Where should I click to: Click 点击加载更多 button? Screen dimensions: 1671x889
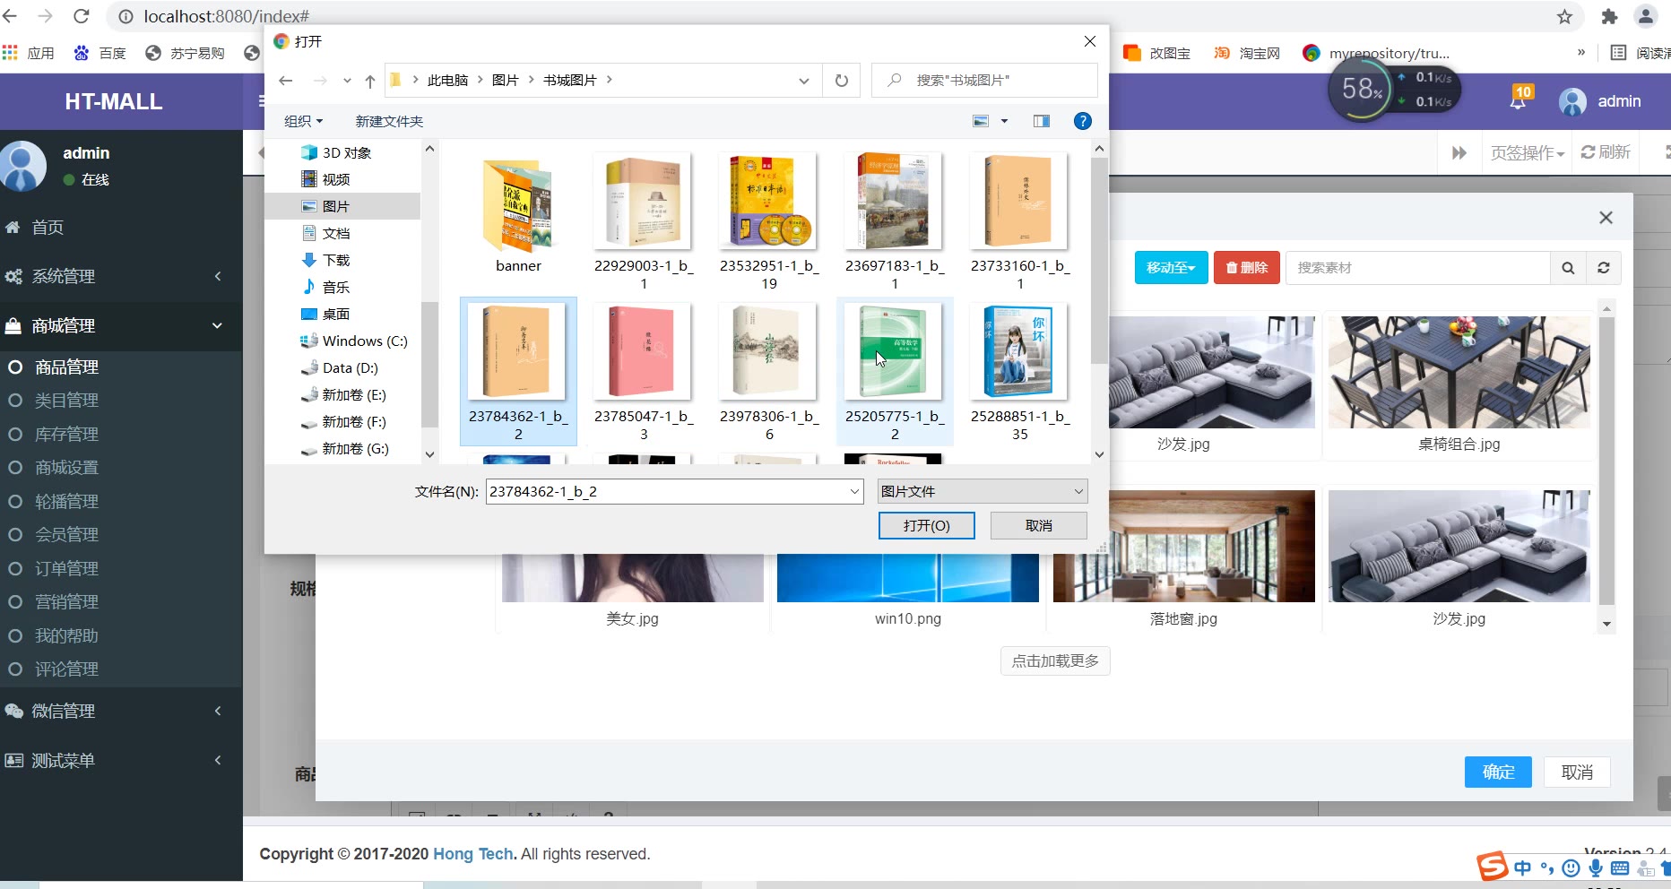pyautogui.click(x=1055, y=660)
